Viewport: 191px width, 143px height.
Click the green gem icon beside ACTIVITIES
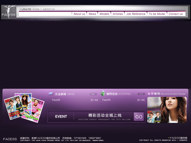[x=103, y=93]
